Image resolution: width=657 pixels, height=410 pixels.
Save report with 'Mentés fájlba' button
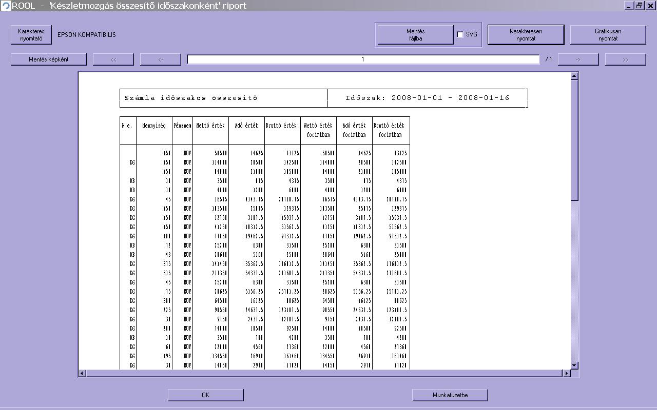pyautogui.click(x=415, y=35)
